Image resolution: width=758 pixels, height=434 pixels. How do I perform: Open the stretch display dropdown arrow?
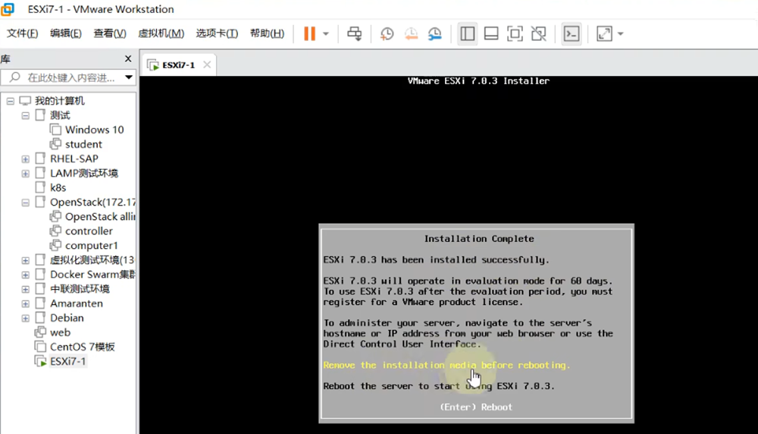(621, 34)
